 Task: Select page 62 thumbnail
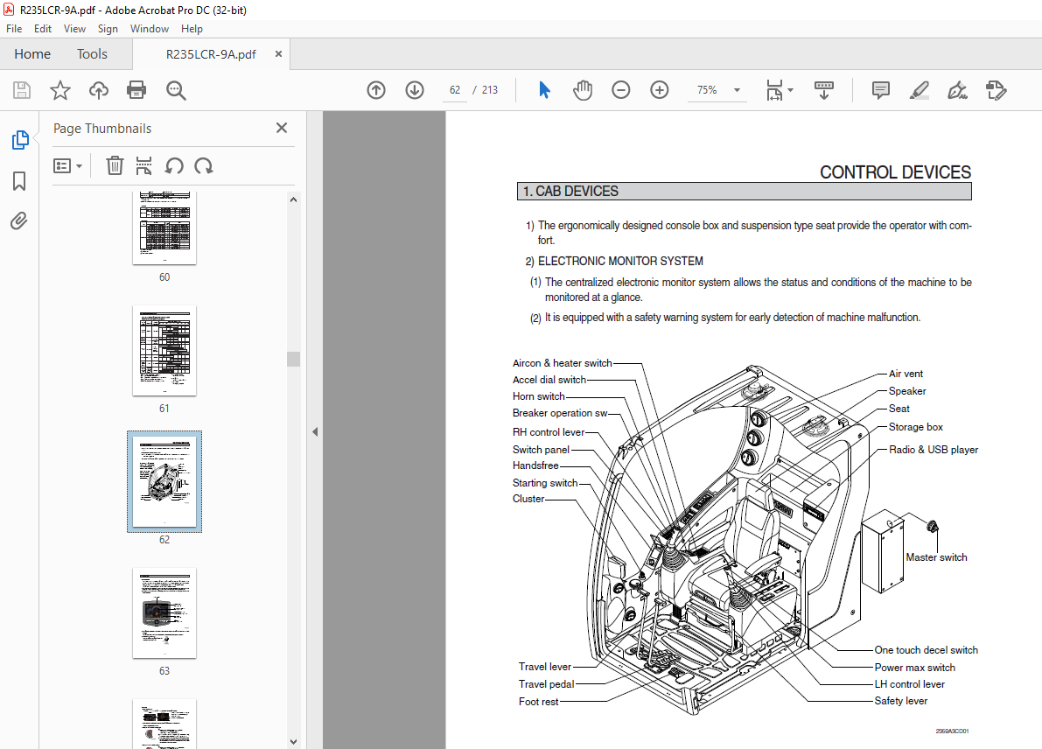pyautogui.click(x=164, y=482)
